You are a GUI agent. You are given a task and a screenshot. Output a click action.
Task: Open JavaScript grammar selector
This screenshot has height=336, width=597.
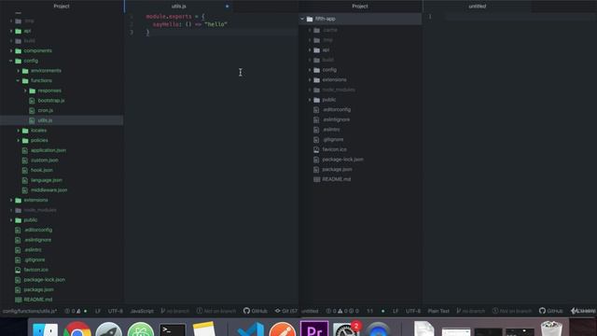[142, 311]
